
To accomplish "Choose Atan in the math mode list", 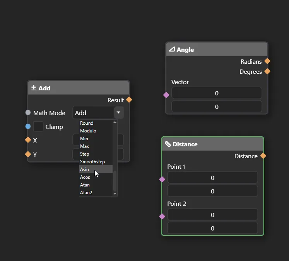I will pos(96,185).
